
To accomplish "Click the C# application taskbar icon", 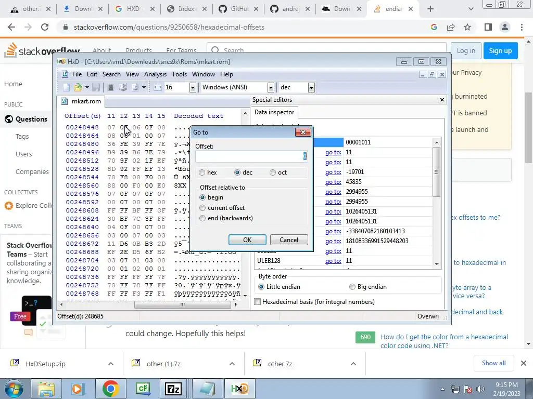I will point(143,389).
